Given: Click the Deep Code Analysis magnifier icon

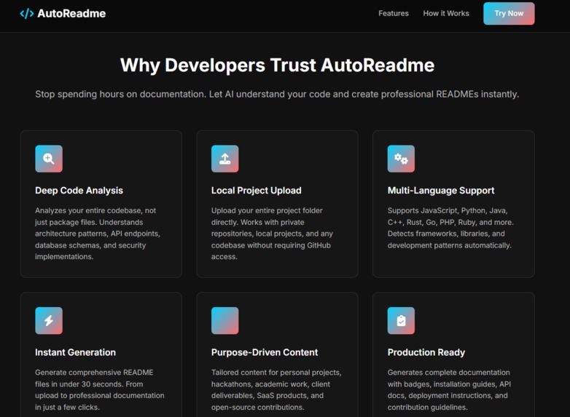Looking at the screenshot, I should click(49, 159).
